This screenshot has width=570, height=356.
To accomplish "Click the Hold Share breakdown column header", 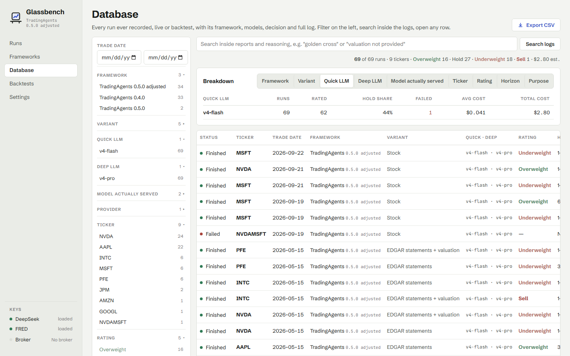I will click(377, 99).
